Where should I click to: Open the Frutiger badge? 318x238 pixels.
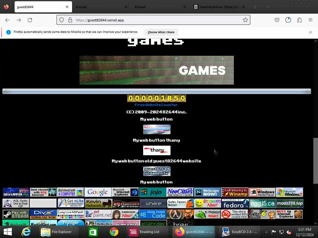point(70,223)
